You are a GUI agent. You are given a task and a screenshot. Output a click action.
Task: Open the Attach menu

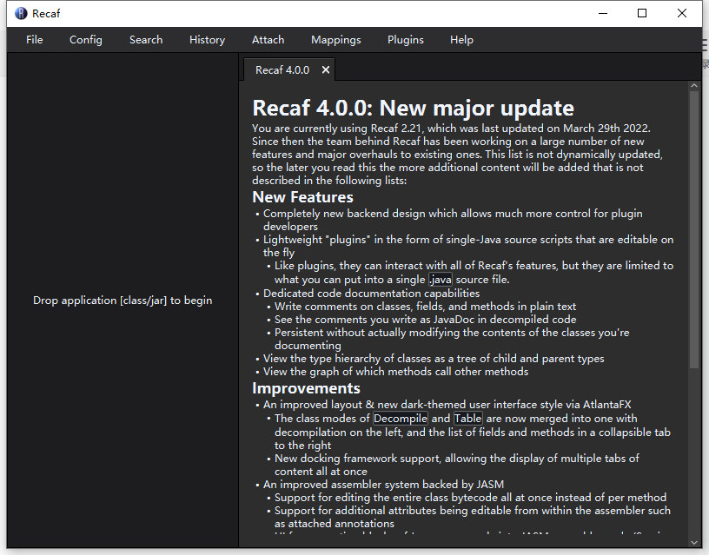[x=268, y=40]
